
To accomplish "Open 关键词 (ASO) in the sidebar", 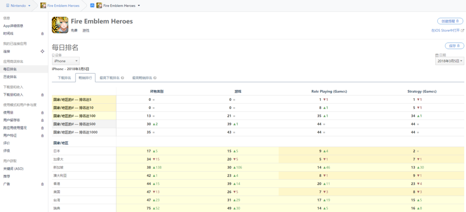I will point(14,169).
